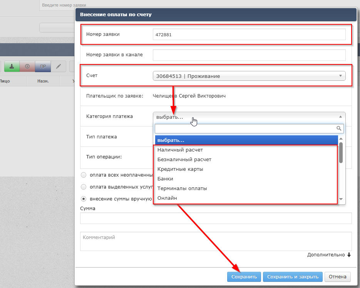Choose 'Наличный расчет' from the list
This screenshot has width=360, height=288.
coord(180,150)
